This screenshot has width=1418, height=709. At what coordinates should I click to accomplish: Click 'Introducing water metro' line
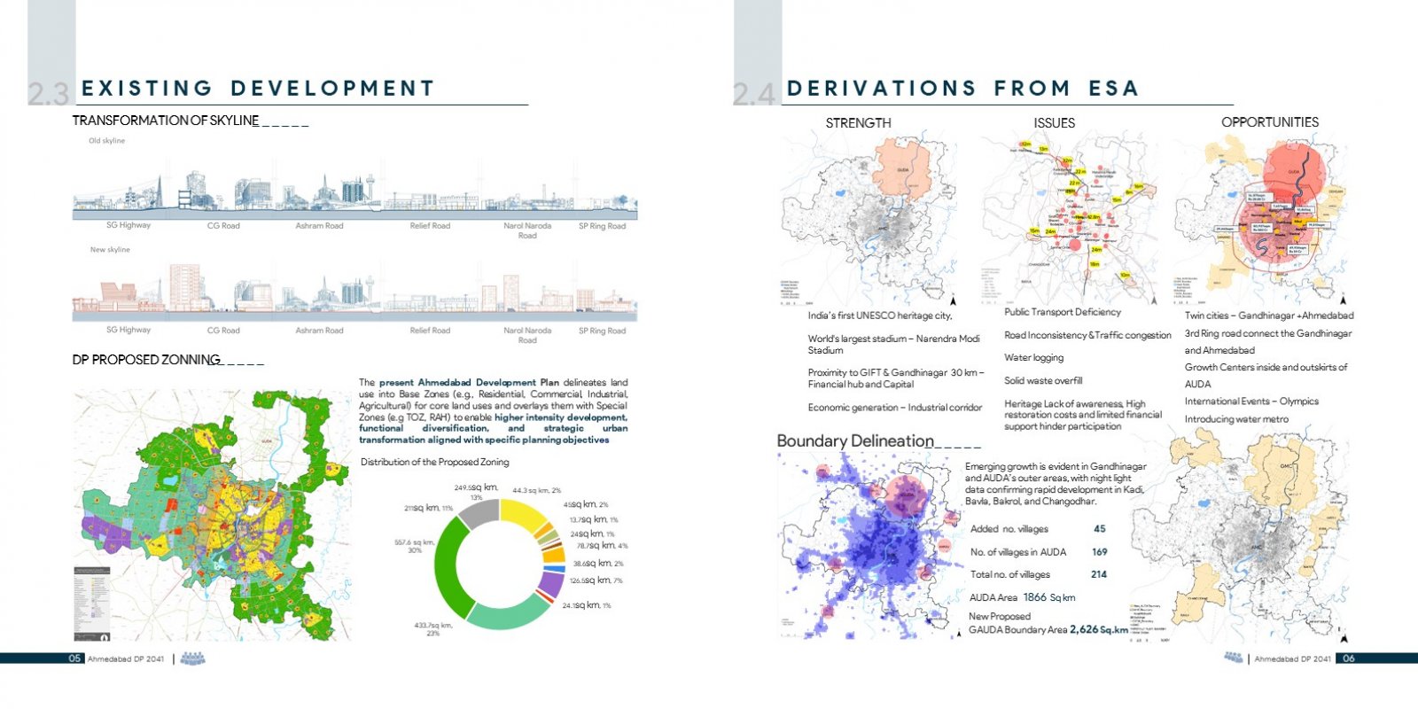pos(1236,419)
